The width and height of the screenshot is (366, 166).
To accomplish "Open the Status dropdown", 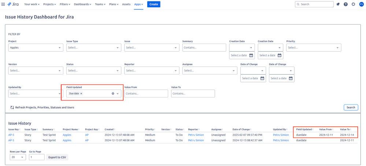I will point(93,71).
